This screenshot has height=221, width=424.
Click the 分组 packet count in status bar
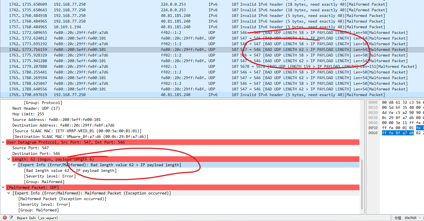click(405, 218)
